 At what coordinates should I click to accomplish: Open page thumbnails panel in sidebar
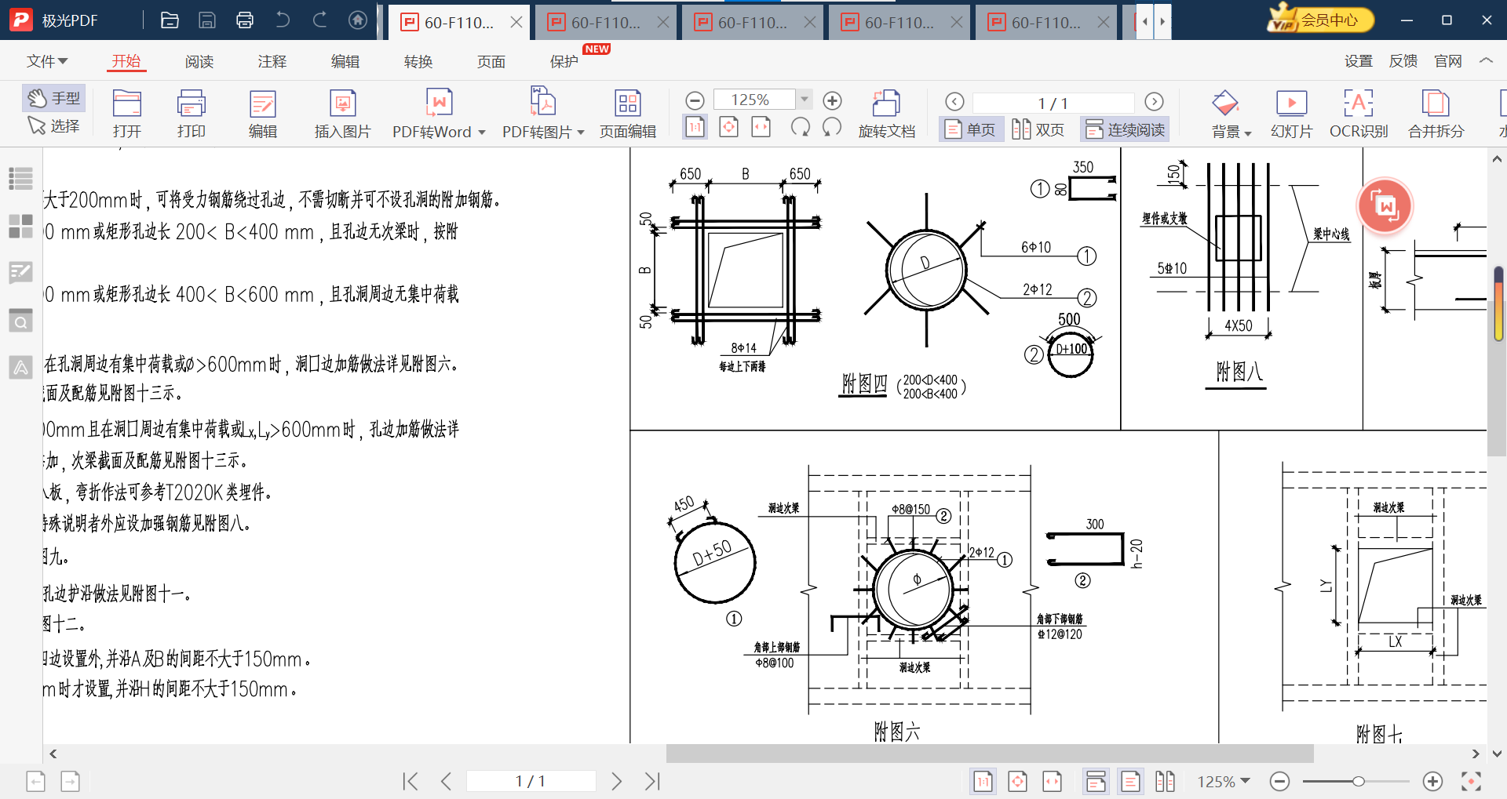coord(20,227)
